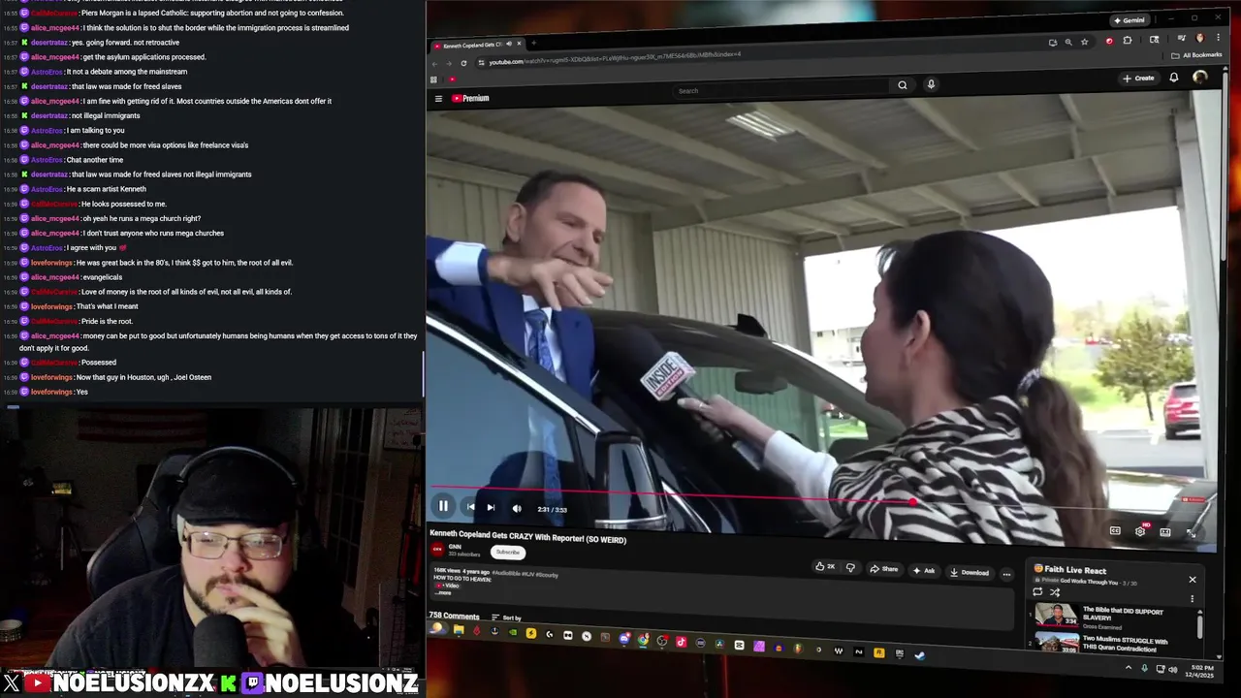Open YouTube notifications bell
This screenshot has height=698, width=1241.
(x=1174, y=77)
